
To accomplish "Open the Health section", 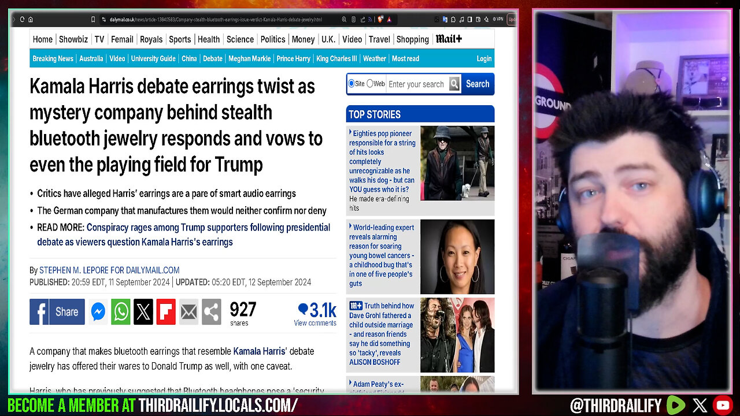I will click(x=209, y=39).
